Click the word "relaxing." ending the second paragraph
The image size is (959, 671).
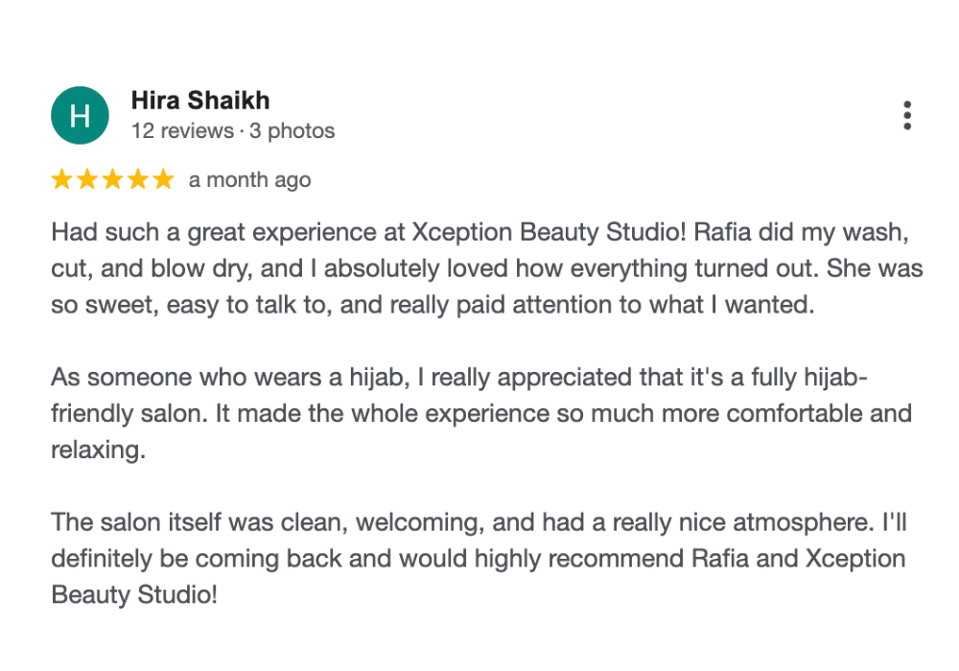[99, 451]
